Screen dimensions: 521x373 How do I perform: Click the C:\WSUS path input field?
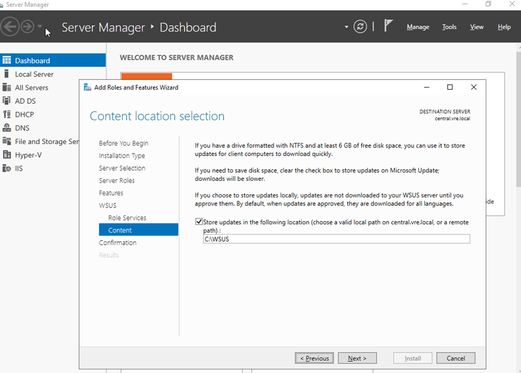(x=336, y=239)
